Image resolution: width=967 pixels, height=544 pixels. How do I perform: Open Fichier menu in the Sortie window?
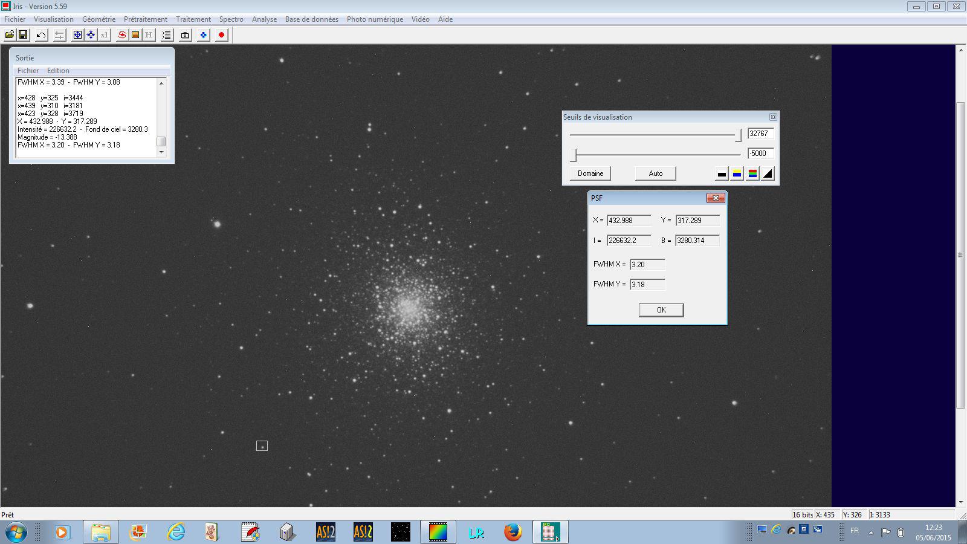coord(28,71)
